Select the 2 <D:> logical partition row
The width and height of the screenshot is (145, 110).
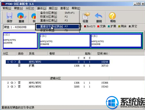pos(58,83)
